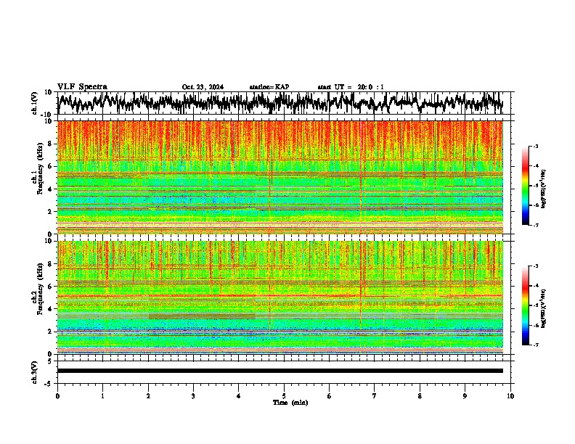Click time axis tick label '1'
This screenshot has width=575, height=444.
click(x=102, y=396)
